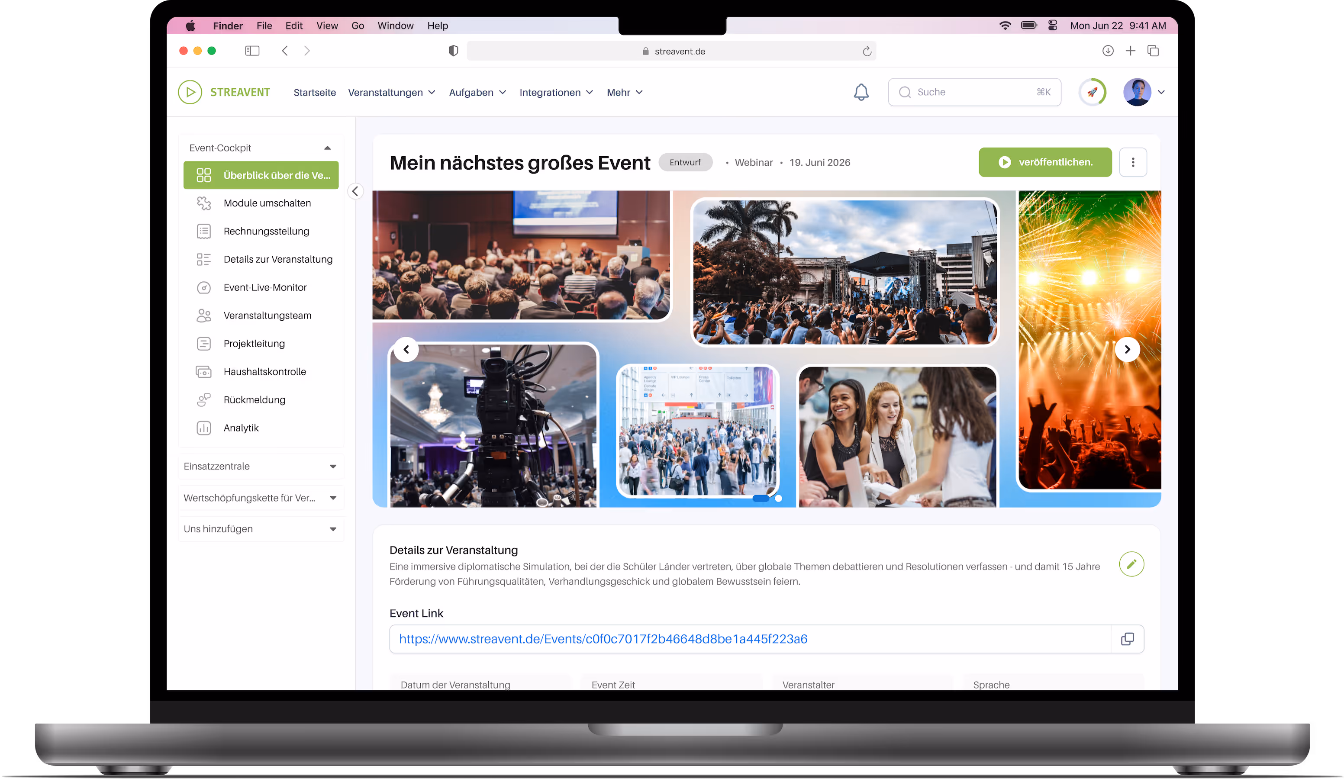Show previous carousel image

pos(406,350)
